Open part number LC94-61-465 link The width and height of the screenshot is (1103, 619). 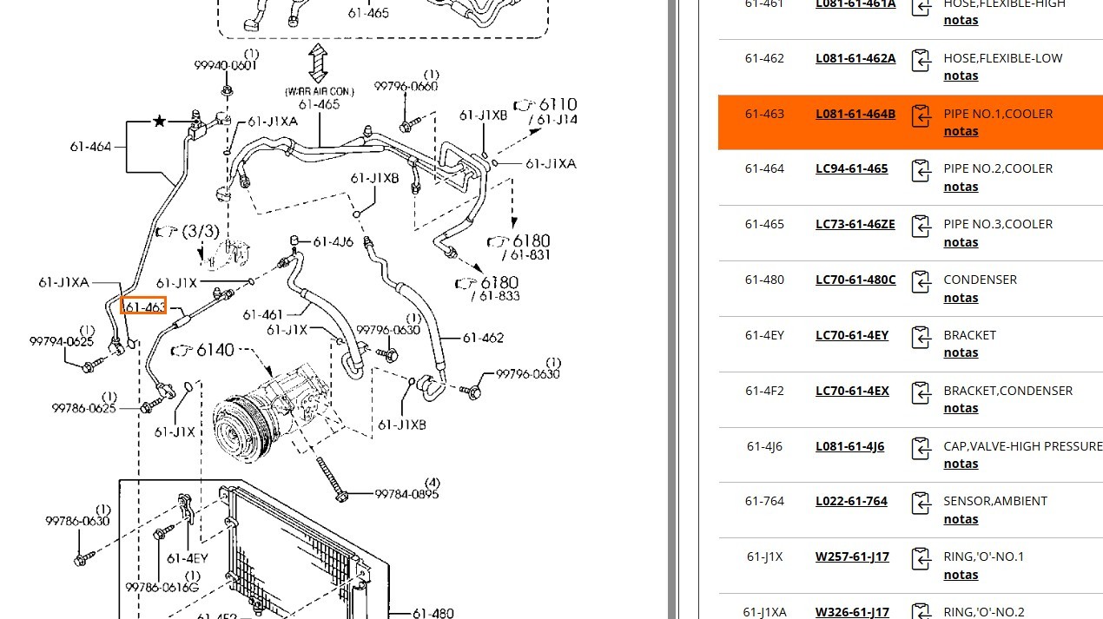(x=851, y=168)
